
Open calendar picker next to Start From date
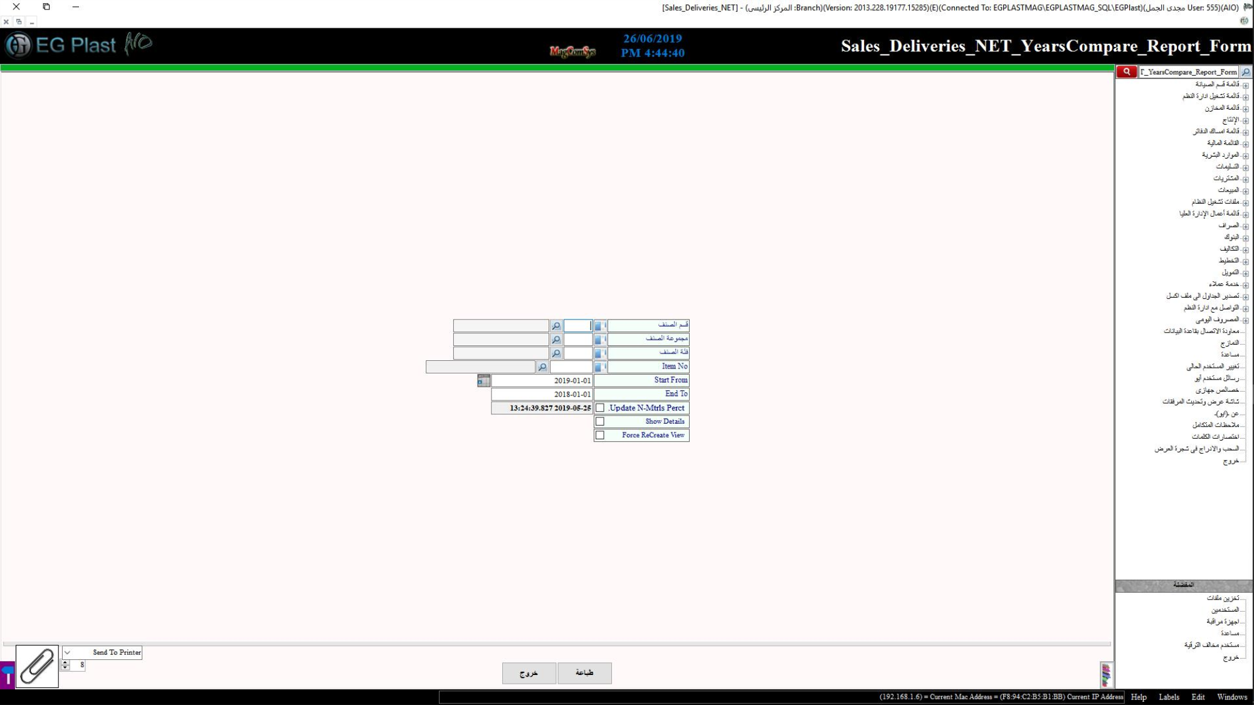pos(483,381)
